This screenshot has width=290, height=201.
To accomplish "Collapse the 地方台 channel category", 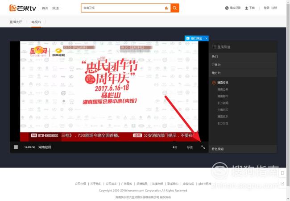I will tap(243, 73).
